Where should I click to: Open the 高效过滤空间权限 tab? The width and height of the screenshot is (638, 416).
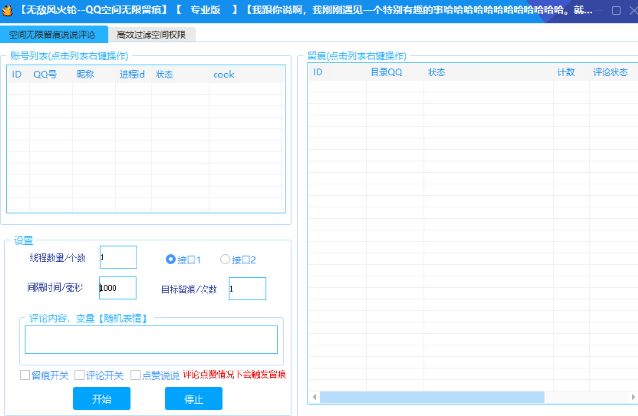coord(151,35)
